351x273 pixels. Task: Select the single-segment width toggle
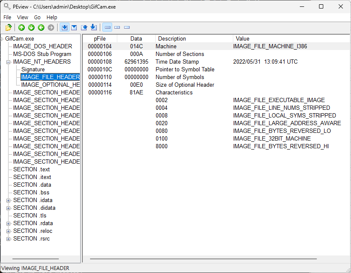pos(127,28)
